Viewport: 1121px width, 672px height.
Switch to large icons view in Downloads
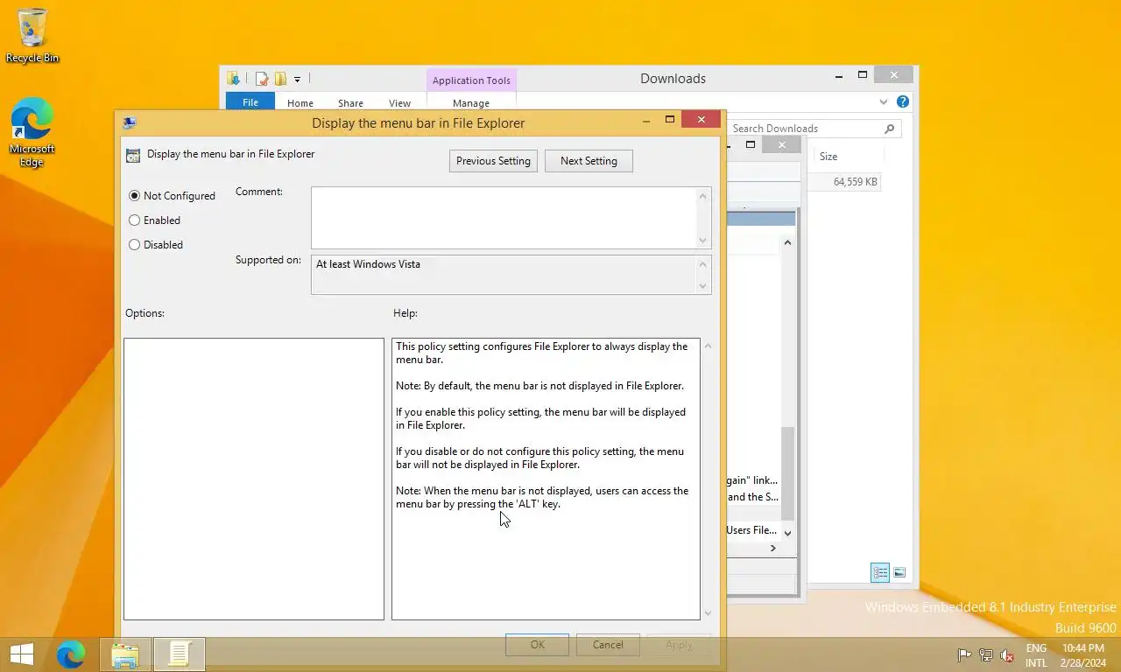(899, 573)
